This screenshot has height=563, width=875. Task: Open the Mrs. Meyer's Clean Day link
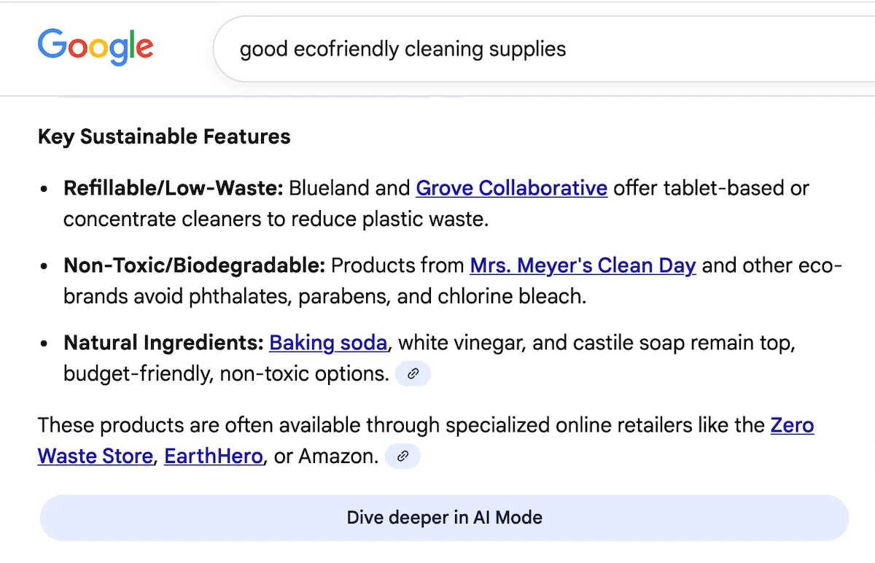583,265
